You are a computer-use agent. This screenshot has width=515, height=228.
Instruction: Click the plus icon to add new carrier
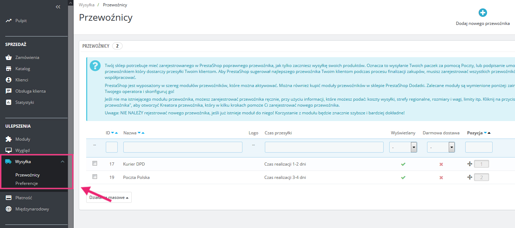pyautogui.click(x=482, y=13)
